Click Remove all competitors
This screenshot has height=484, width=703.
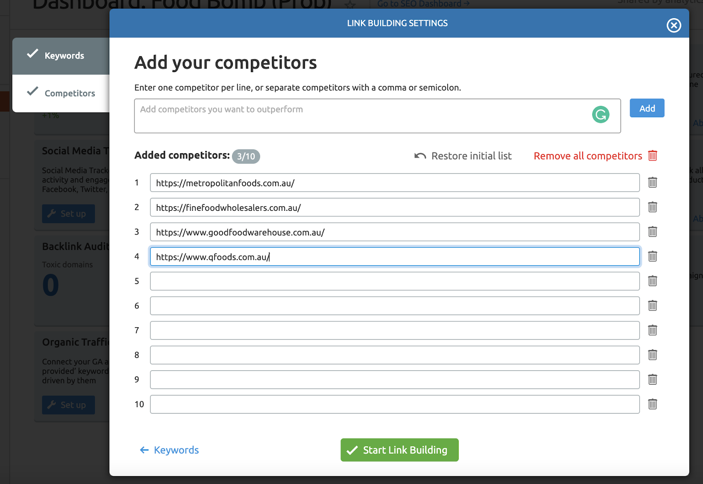point(587,156)
